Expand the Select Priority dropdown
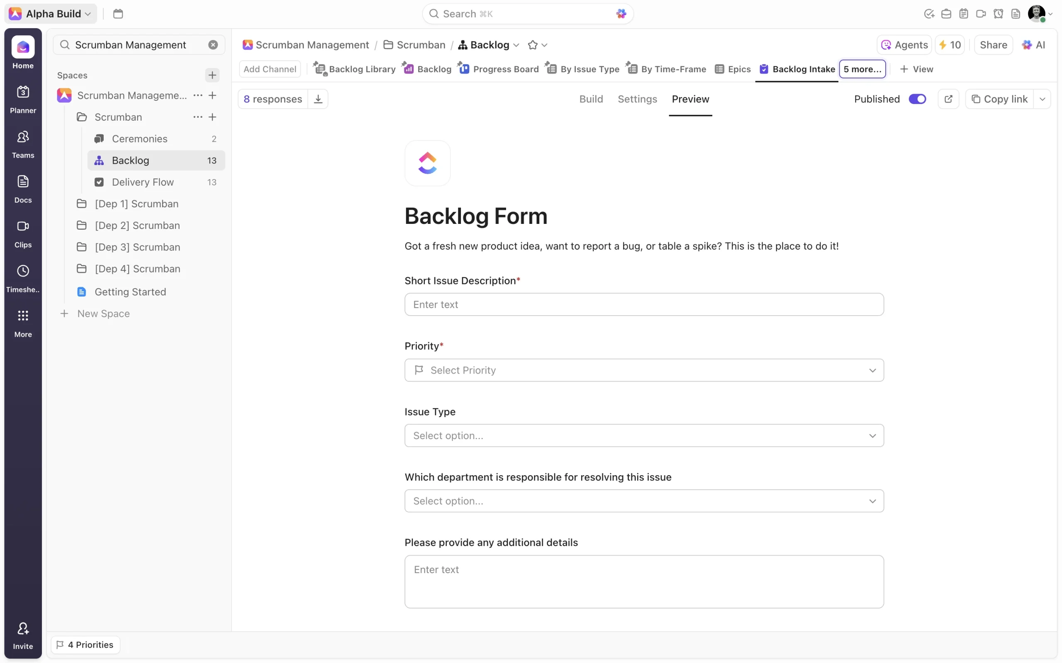This screenshot has height=663, width=1062. [x=643, y=370]
